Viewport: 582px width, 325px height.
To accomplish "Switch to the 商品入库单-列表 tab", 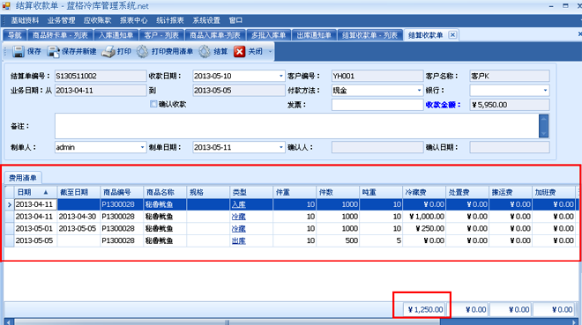I will click(215, 35).
